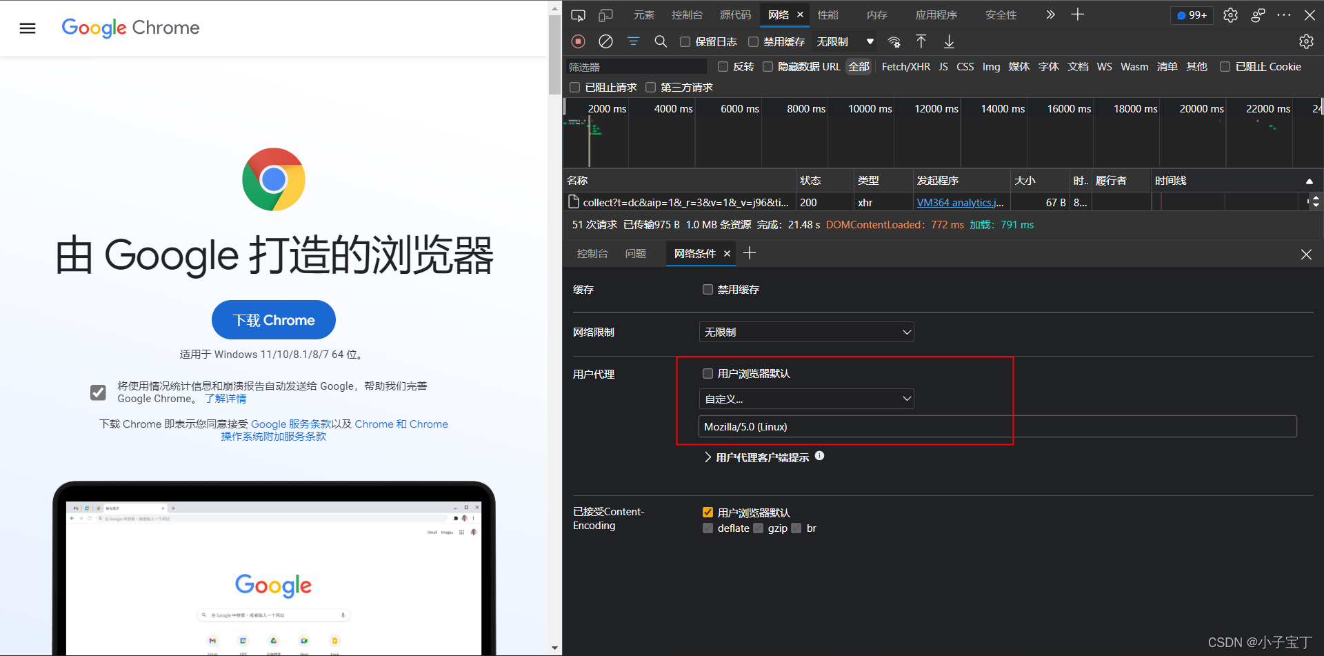This screenshot has width=1324, height=656.
Task: Open Console tab in drawer
Action: pos(592,253)
